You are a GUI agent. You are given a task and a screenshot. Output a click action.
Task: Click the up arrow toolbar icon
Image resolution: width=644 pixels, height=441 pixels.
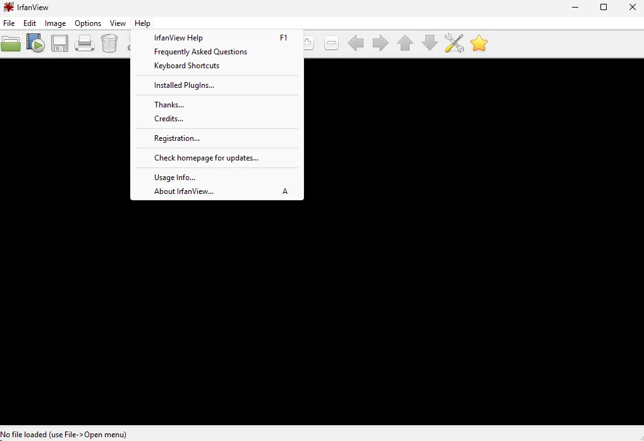(x=405, y=44)
